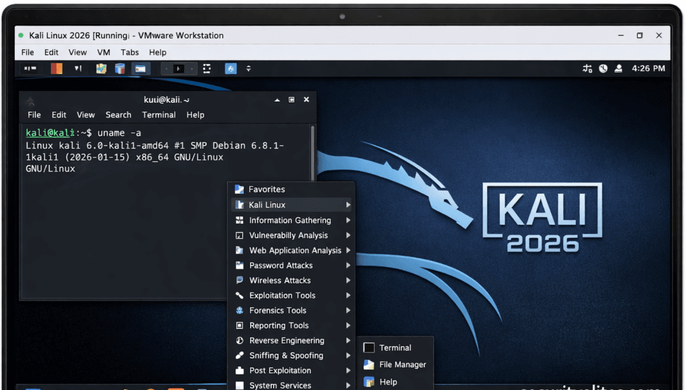
Task: Open Help from the small submenu
Action: (x=388, y=381)
